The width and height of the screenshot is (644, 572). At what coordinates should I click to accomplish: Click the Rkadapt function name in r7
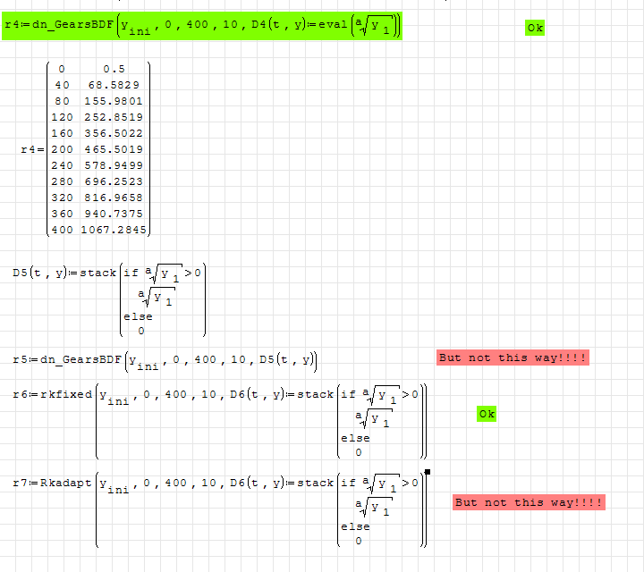(65, 483)
